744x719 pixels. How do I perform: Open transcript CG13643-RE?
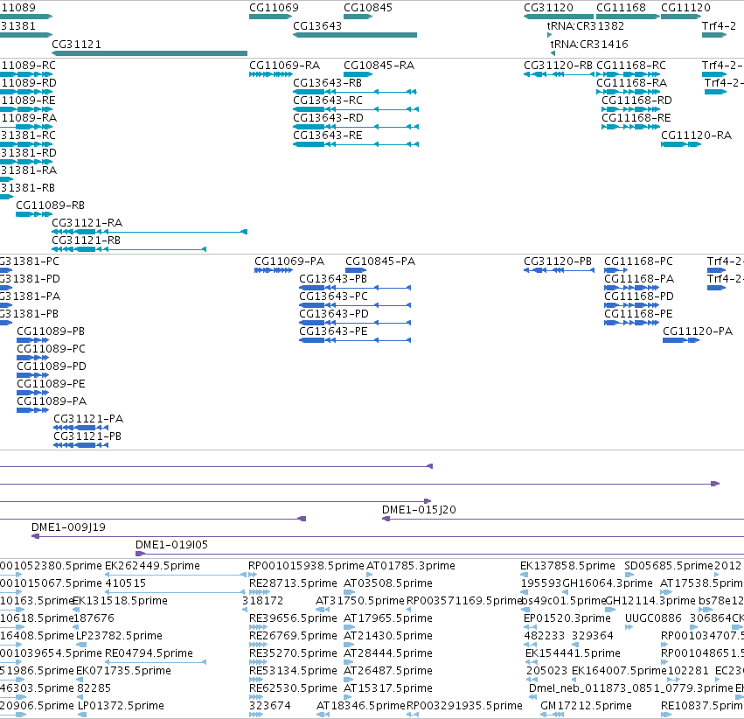click(328, 136)
